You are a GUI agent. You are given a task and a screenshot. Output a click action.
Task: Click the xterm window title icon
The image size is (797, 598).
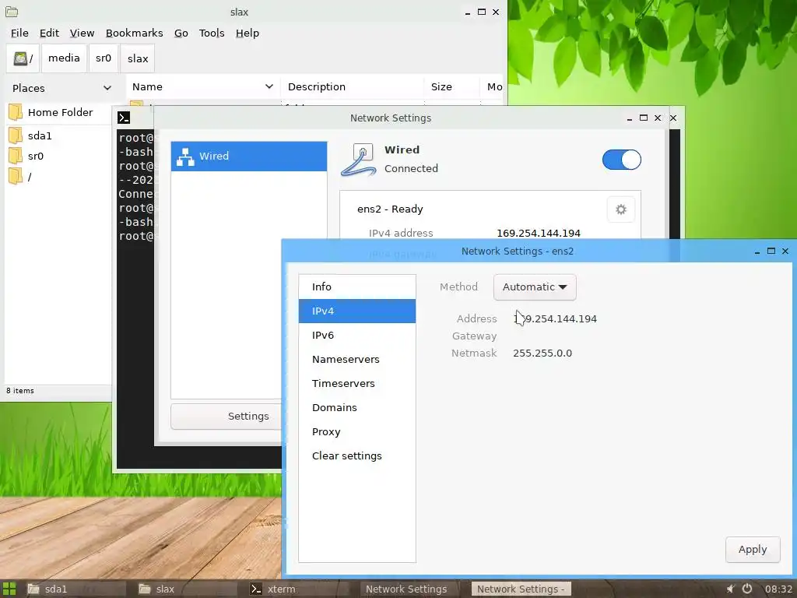[124, 118]
